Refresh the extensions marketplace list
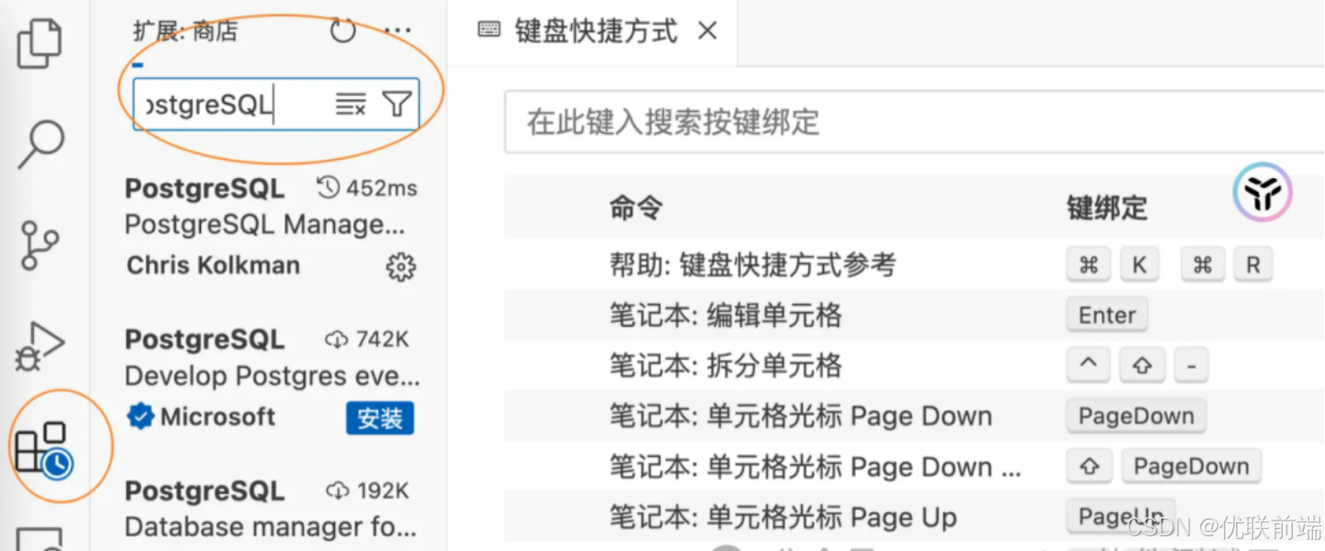1325x551 pixels. tap(343, 31)
